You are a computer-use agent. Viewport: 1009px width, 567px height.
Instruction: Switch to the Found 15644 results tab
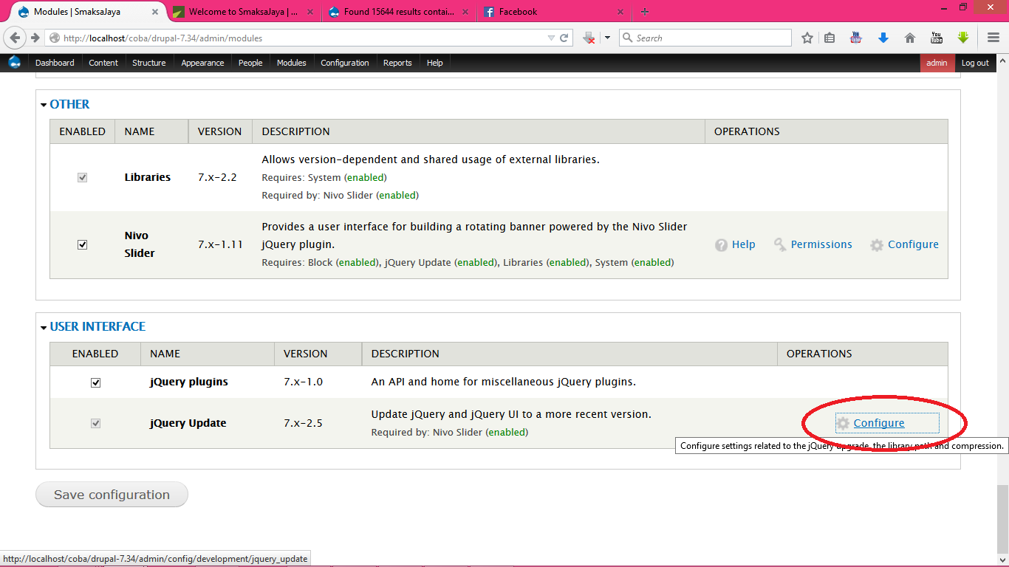pyautogui.click(x=399, y=12)
